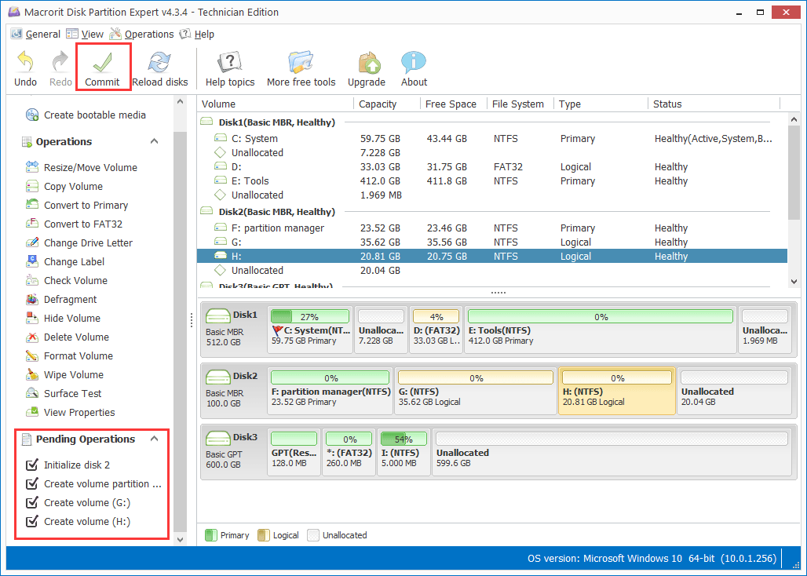Click the Redo toolbar icon
807x576 pixels.
coord(60,62)
